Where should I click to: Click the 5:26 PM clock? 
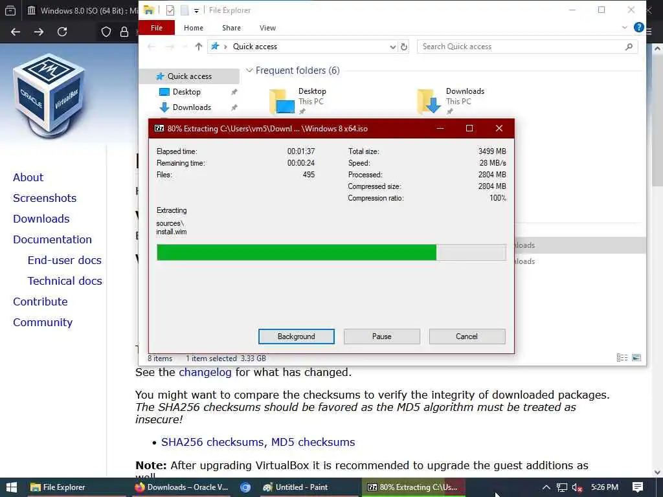(x=605, y=487)
